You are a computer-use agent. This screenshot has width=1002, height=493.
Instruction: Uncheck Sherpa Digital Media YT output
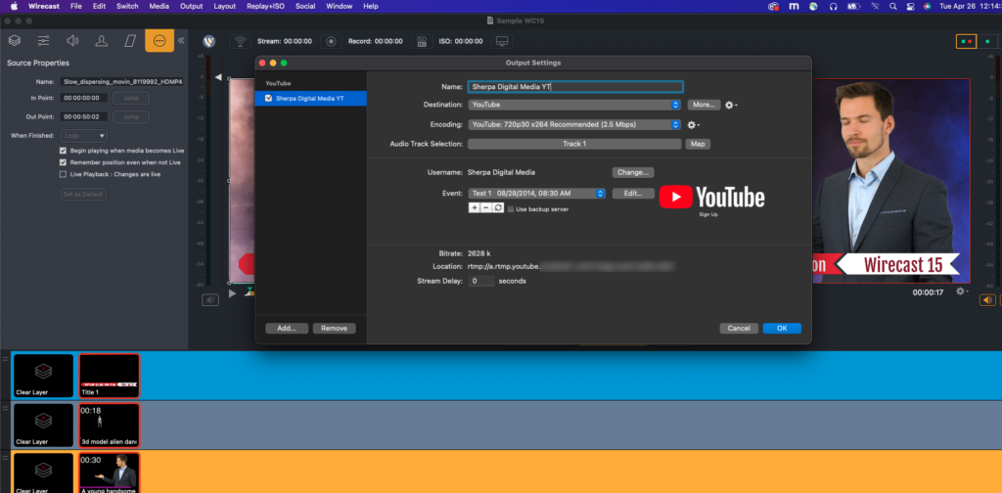coord(269,99)
